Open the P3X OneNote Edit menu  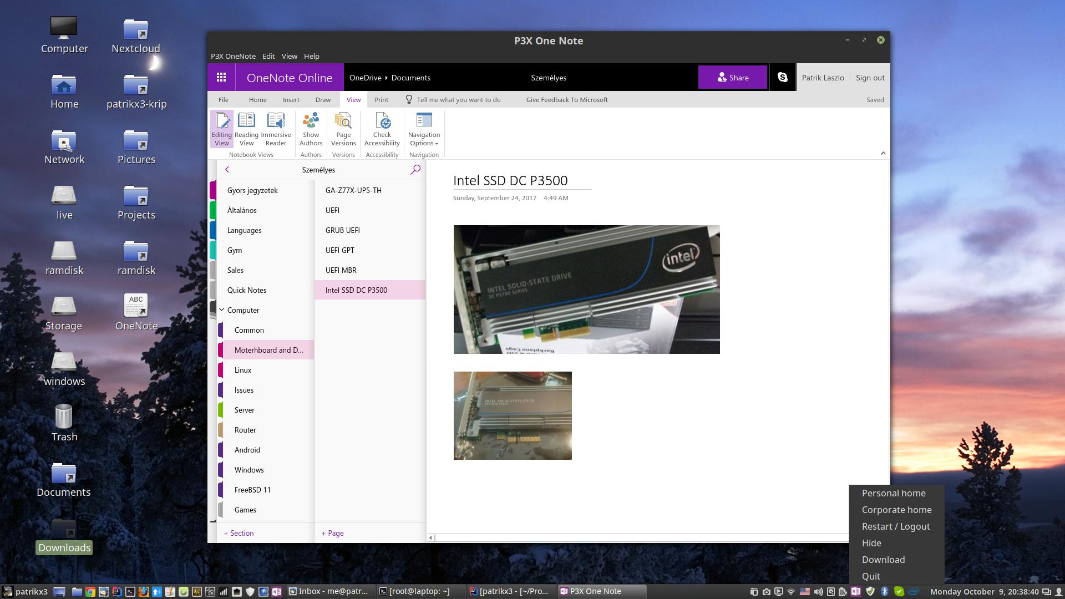pos(268,56)
